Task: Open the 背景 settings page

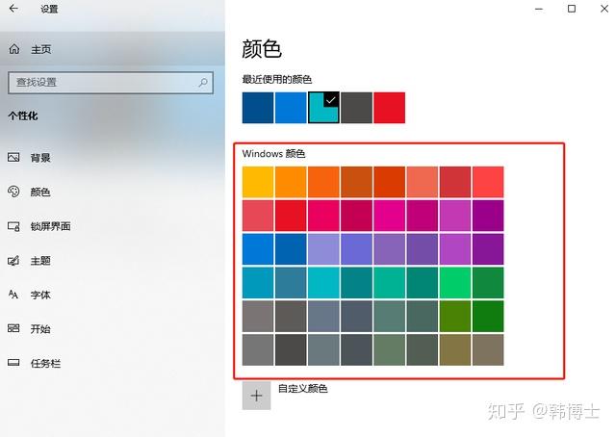Action: (x=113, y=158)
